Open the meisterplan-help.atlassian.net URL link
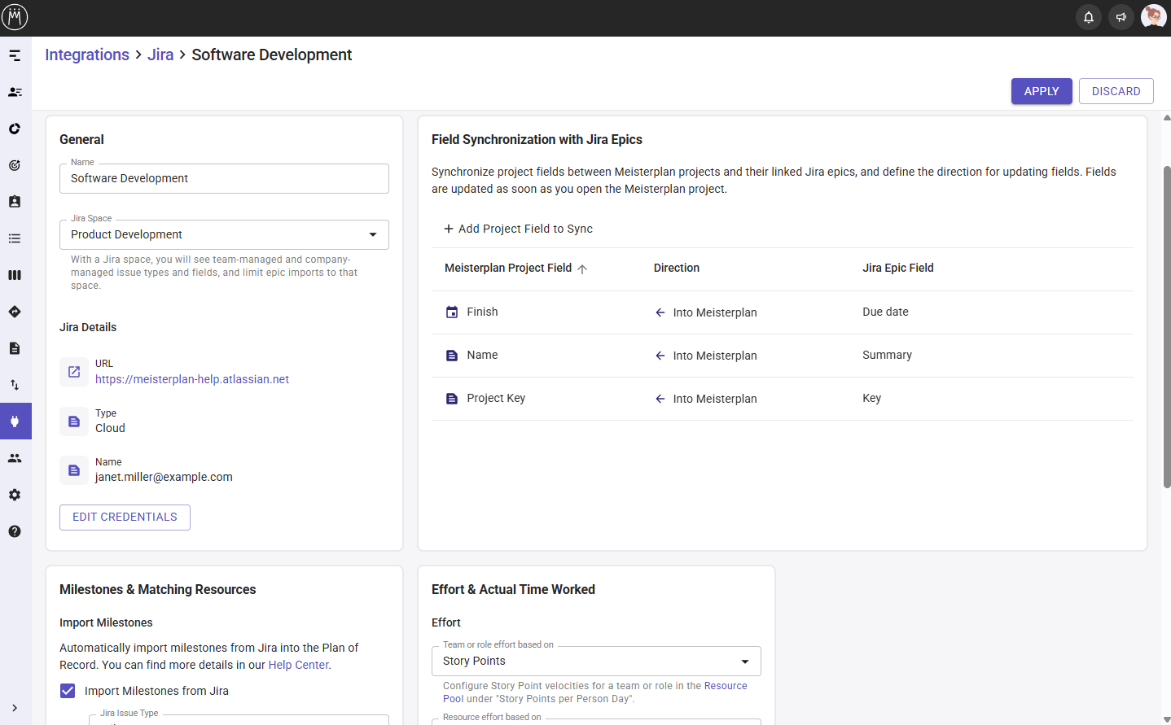 192,379
